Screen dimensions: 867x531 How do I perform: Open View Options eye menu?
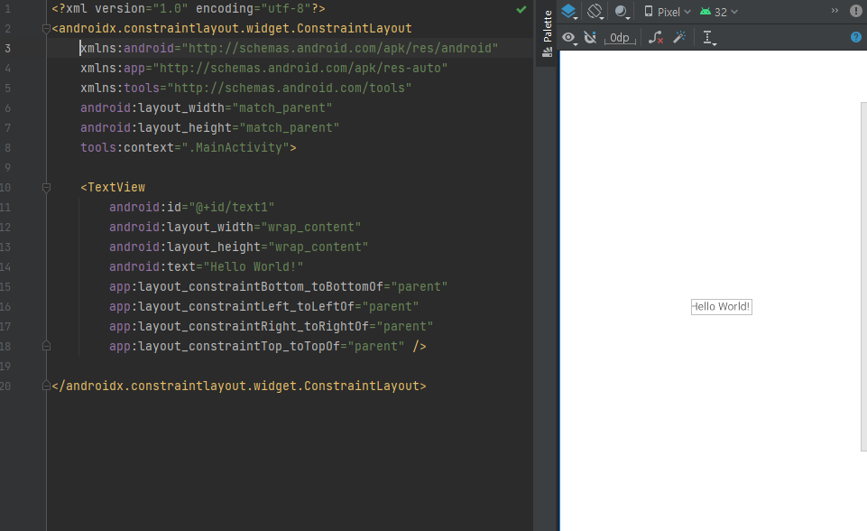[x=569, y=38]
